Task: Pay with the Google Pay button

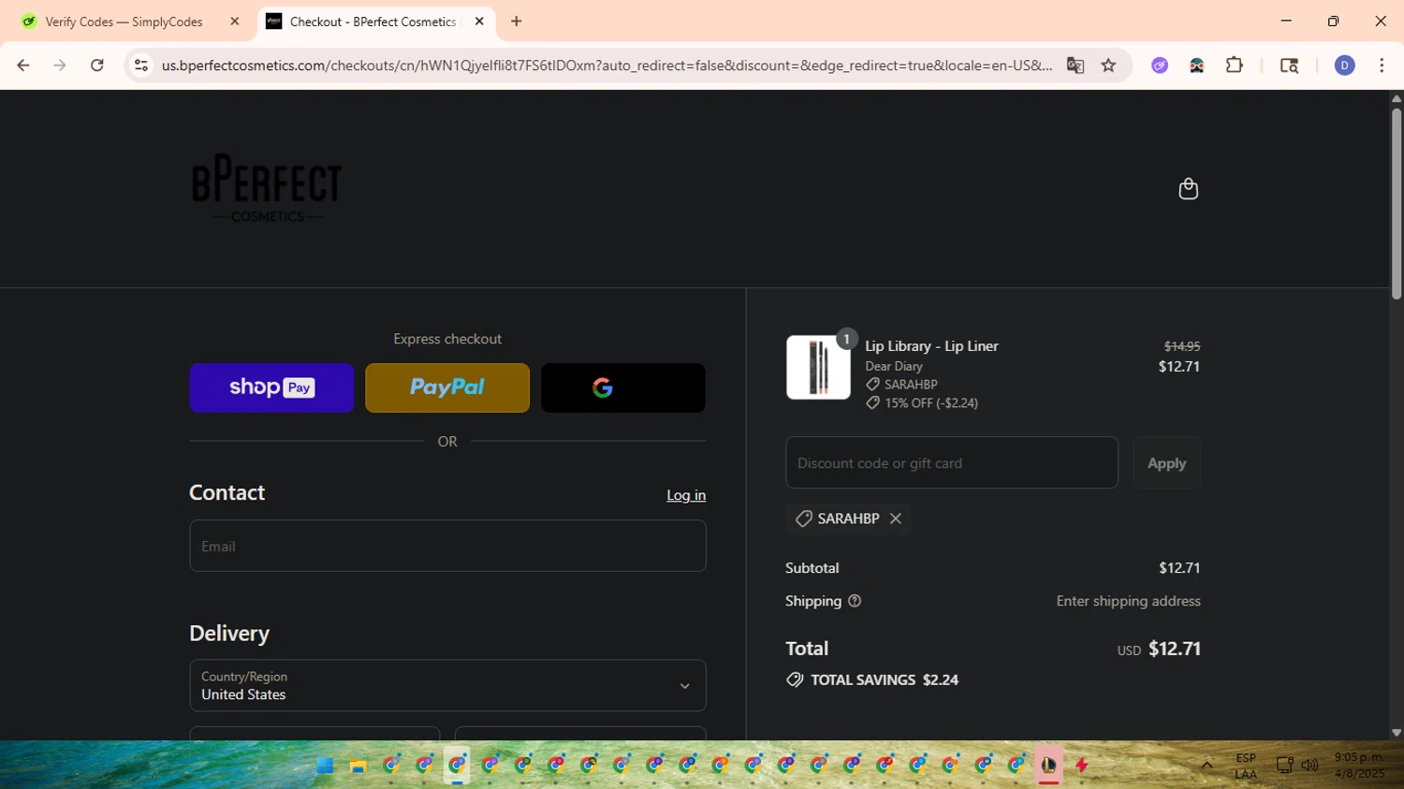Action: click(x=623, y=387)
